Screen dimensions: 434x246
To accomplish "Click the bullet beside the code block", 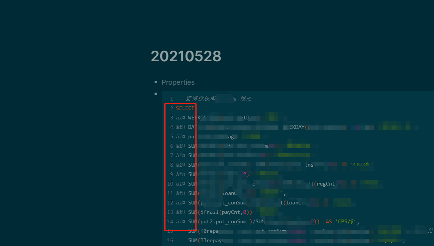I will (156, 94).
